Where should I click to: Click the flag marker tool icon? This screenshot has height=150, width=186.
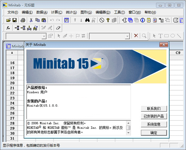(x=77, y=36)
